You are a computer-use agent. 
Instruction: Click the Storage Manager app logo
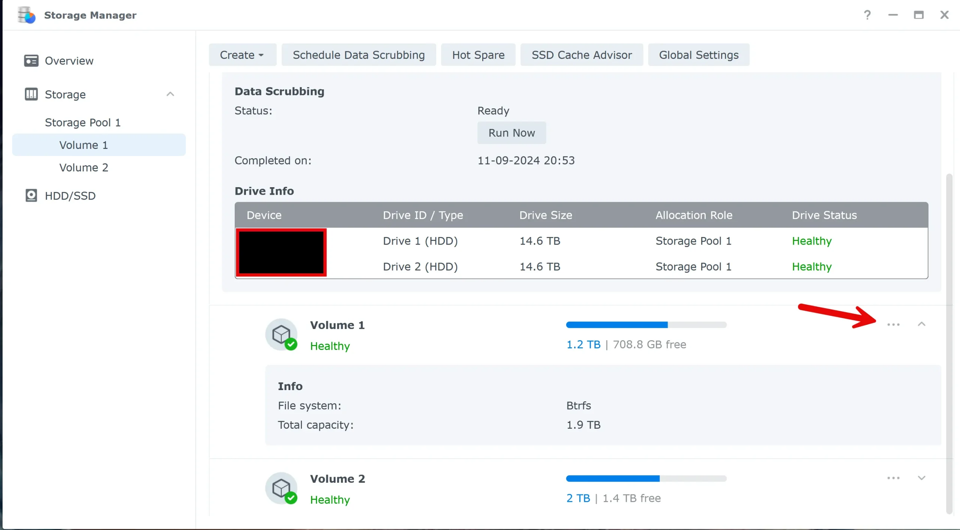click(x=26, y=15)
